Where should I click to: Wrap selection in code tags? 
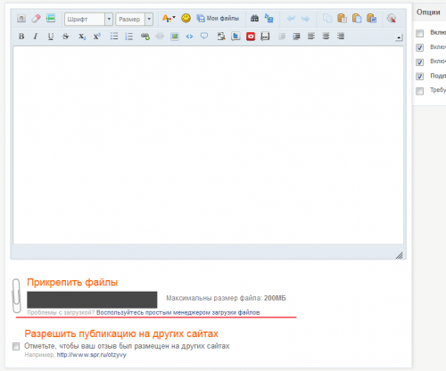pos(189,37)
